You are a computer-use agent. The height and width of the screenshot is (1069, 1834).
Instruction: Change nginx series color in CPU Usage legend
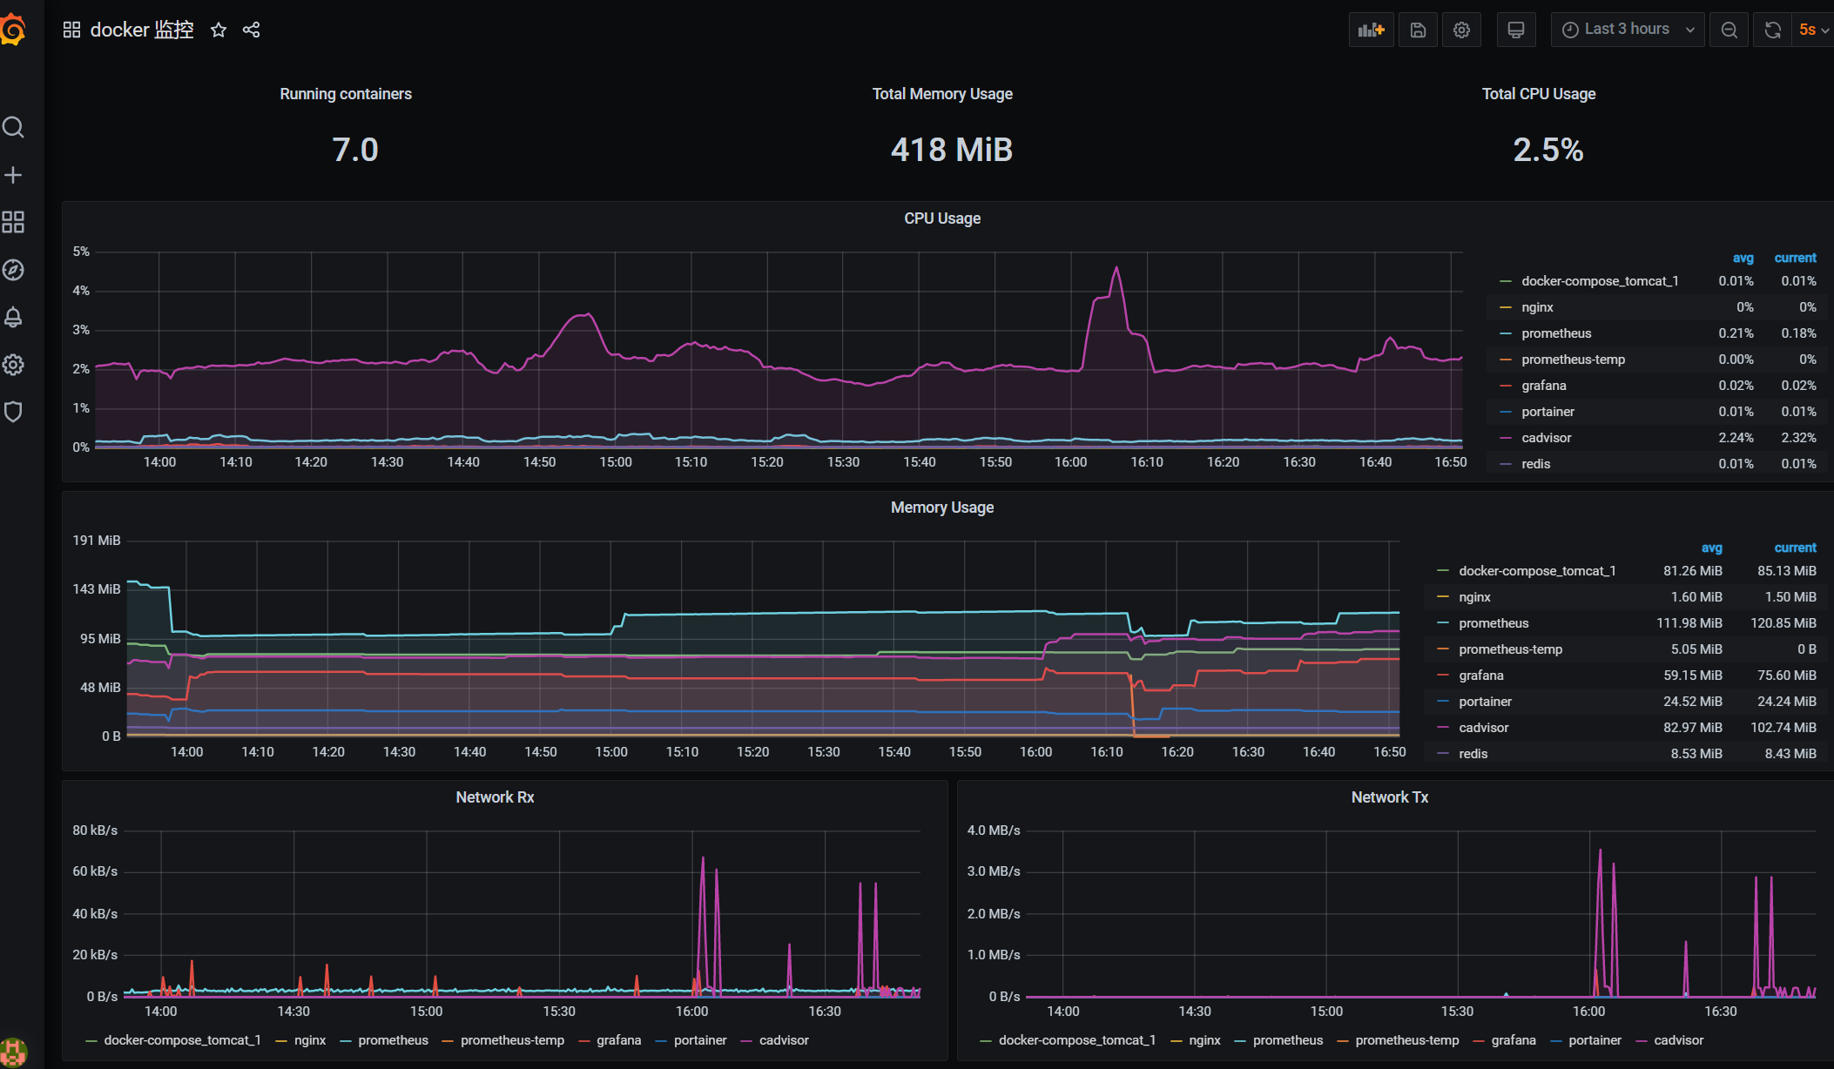pyautogui.click(x=1506, y=307)
